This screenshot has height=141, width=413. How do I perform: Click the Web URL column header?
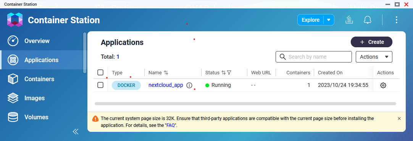261,73
